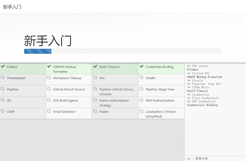
Task: Click the '** SSH server' log line
Action: (197, 66)
